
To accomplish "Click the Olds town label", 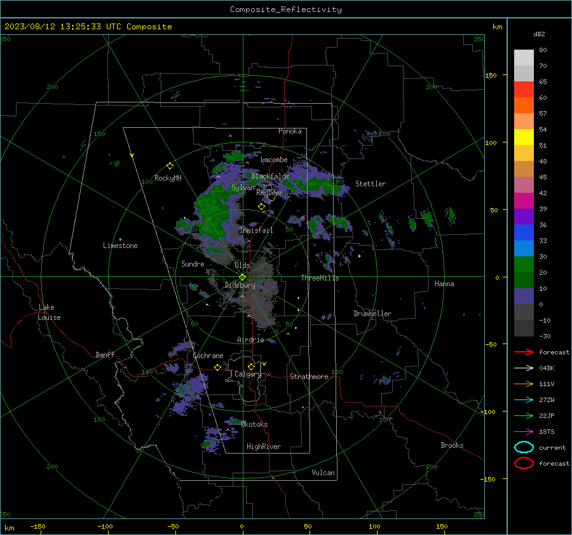I will click(242, 265).
